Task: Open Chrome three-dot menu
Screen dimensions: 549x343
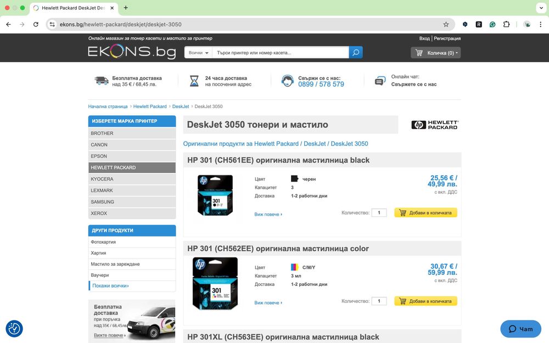Action: click(x=541, y=25)
